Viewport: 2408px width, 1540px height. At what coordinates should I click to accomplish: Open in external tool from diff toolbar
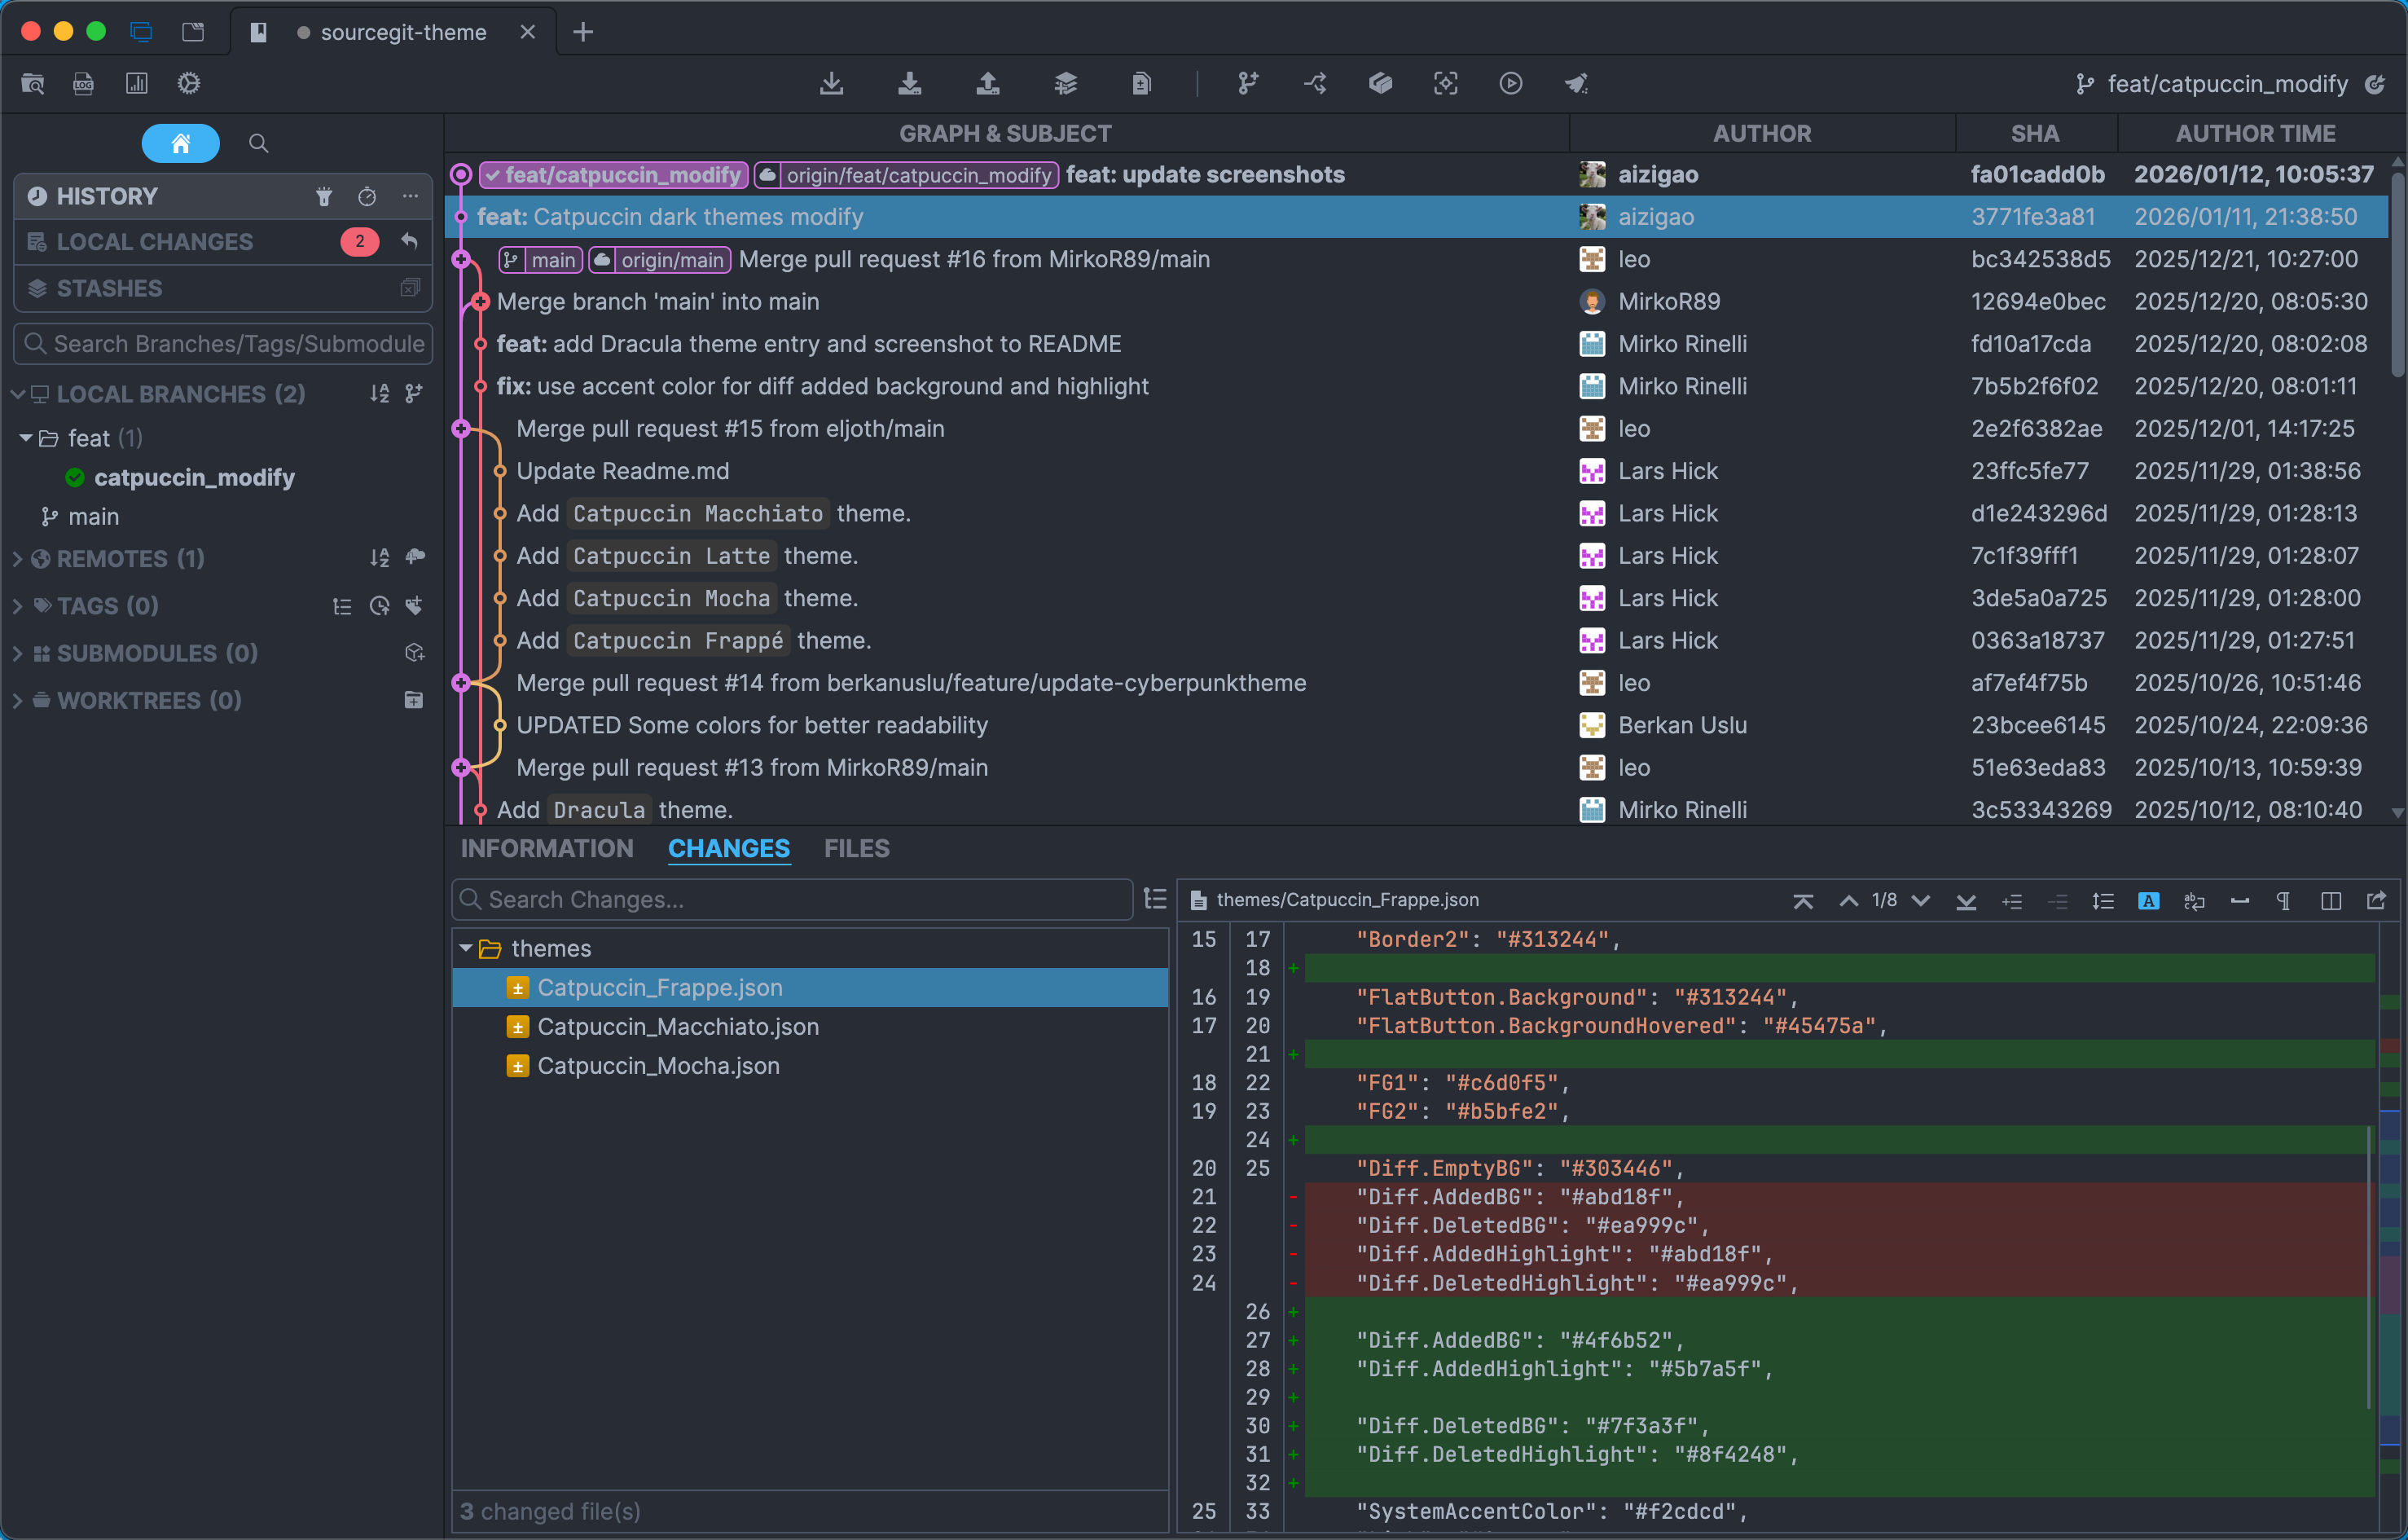coord(2376,900)
